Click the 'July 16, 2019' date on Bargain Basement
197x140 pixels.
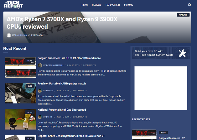[x=73, y=65]
